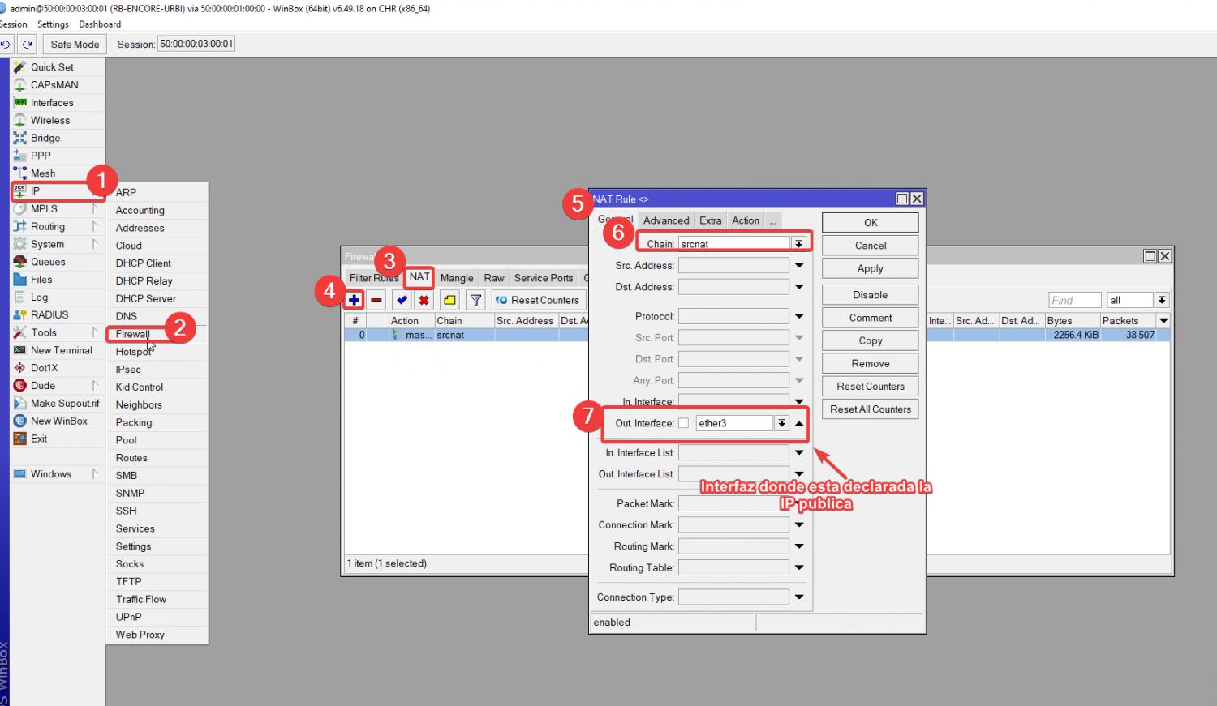This screenshot has width=1217, height=706.
Task: Open the Chain dropdown list
Action: (798, 244)
